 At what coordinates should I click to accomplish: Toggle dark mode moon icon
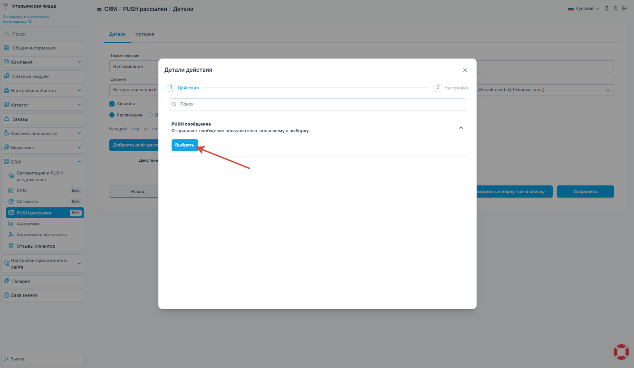[x=607, y=9]
